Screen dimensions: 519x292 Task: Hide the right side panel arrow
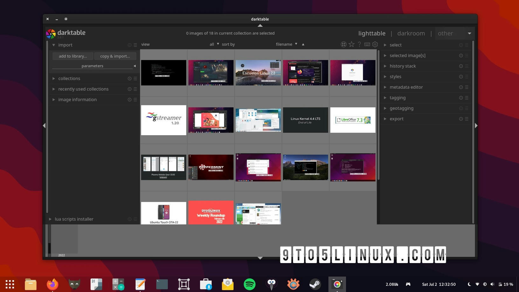476,126
